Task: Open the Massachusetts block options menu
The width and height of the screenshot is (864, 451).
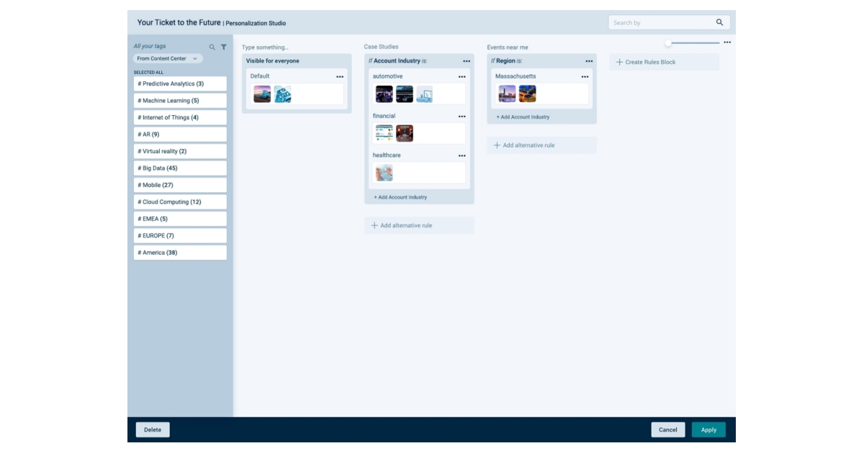Action: [x=586, y=75]
